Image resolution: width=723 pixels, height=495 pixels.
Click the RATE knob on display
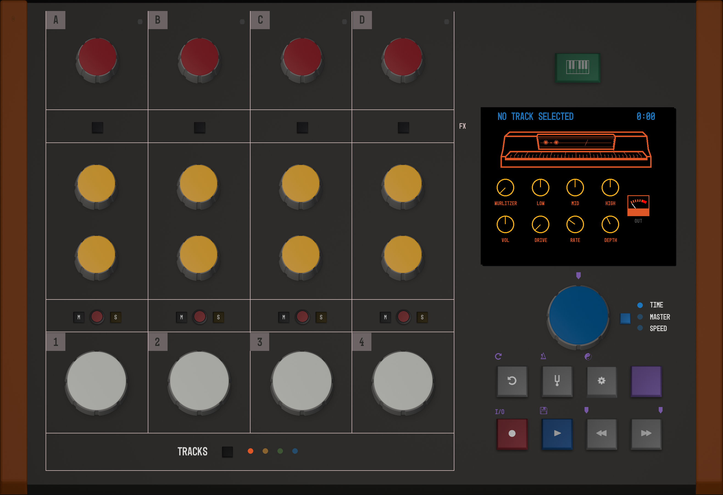point(575,224)
